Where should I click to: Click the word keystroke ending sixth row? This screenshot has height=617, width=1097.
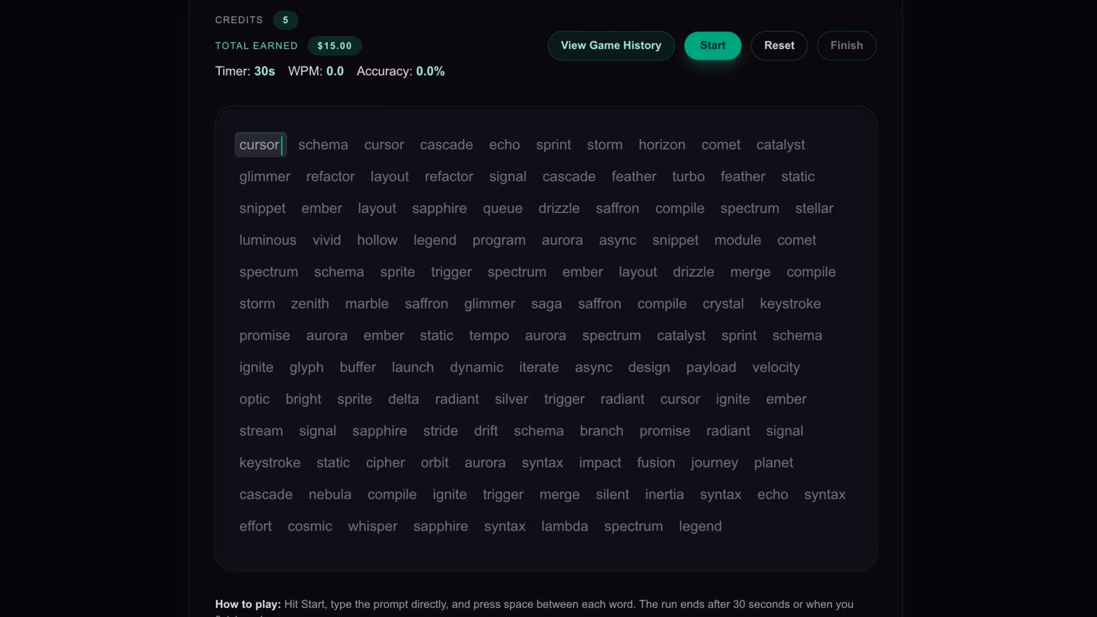pyautogui.click(x=790, y=304)
